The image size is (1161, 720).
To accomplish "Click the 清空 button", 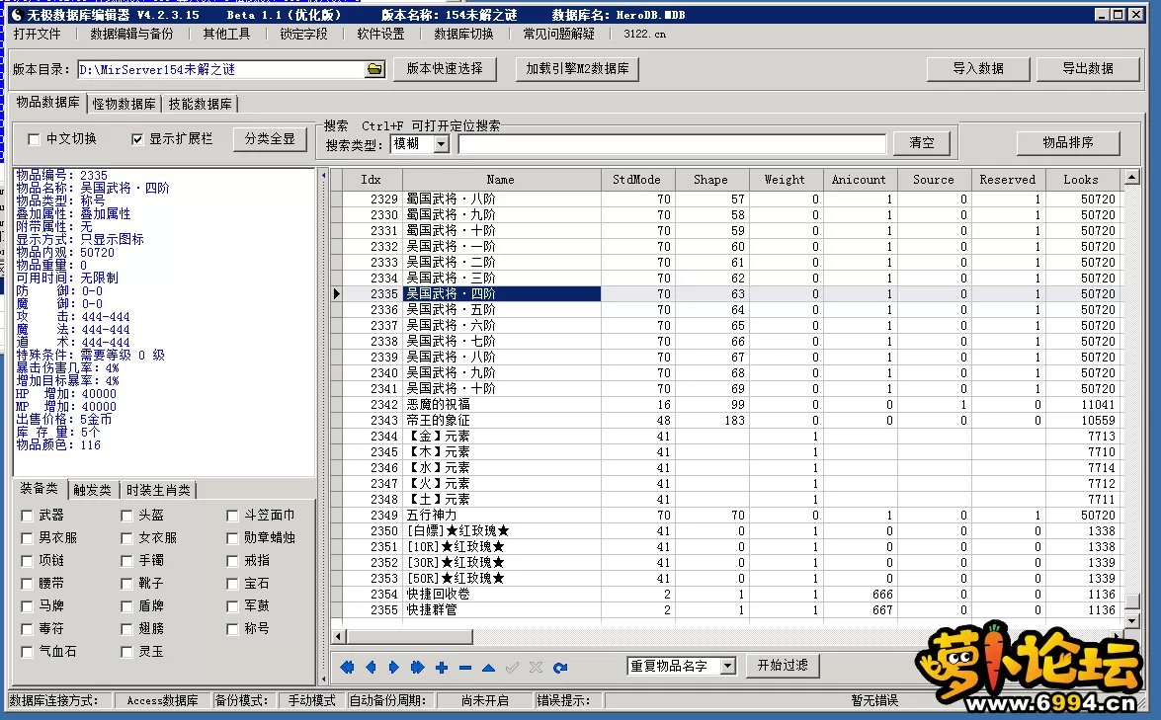I will pos(922,143).
